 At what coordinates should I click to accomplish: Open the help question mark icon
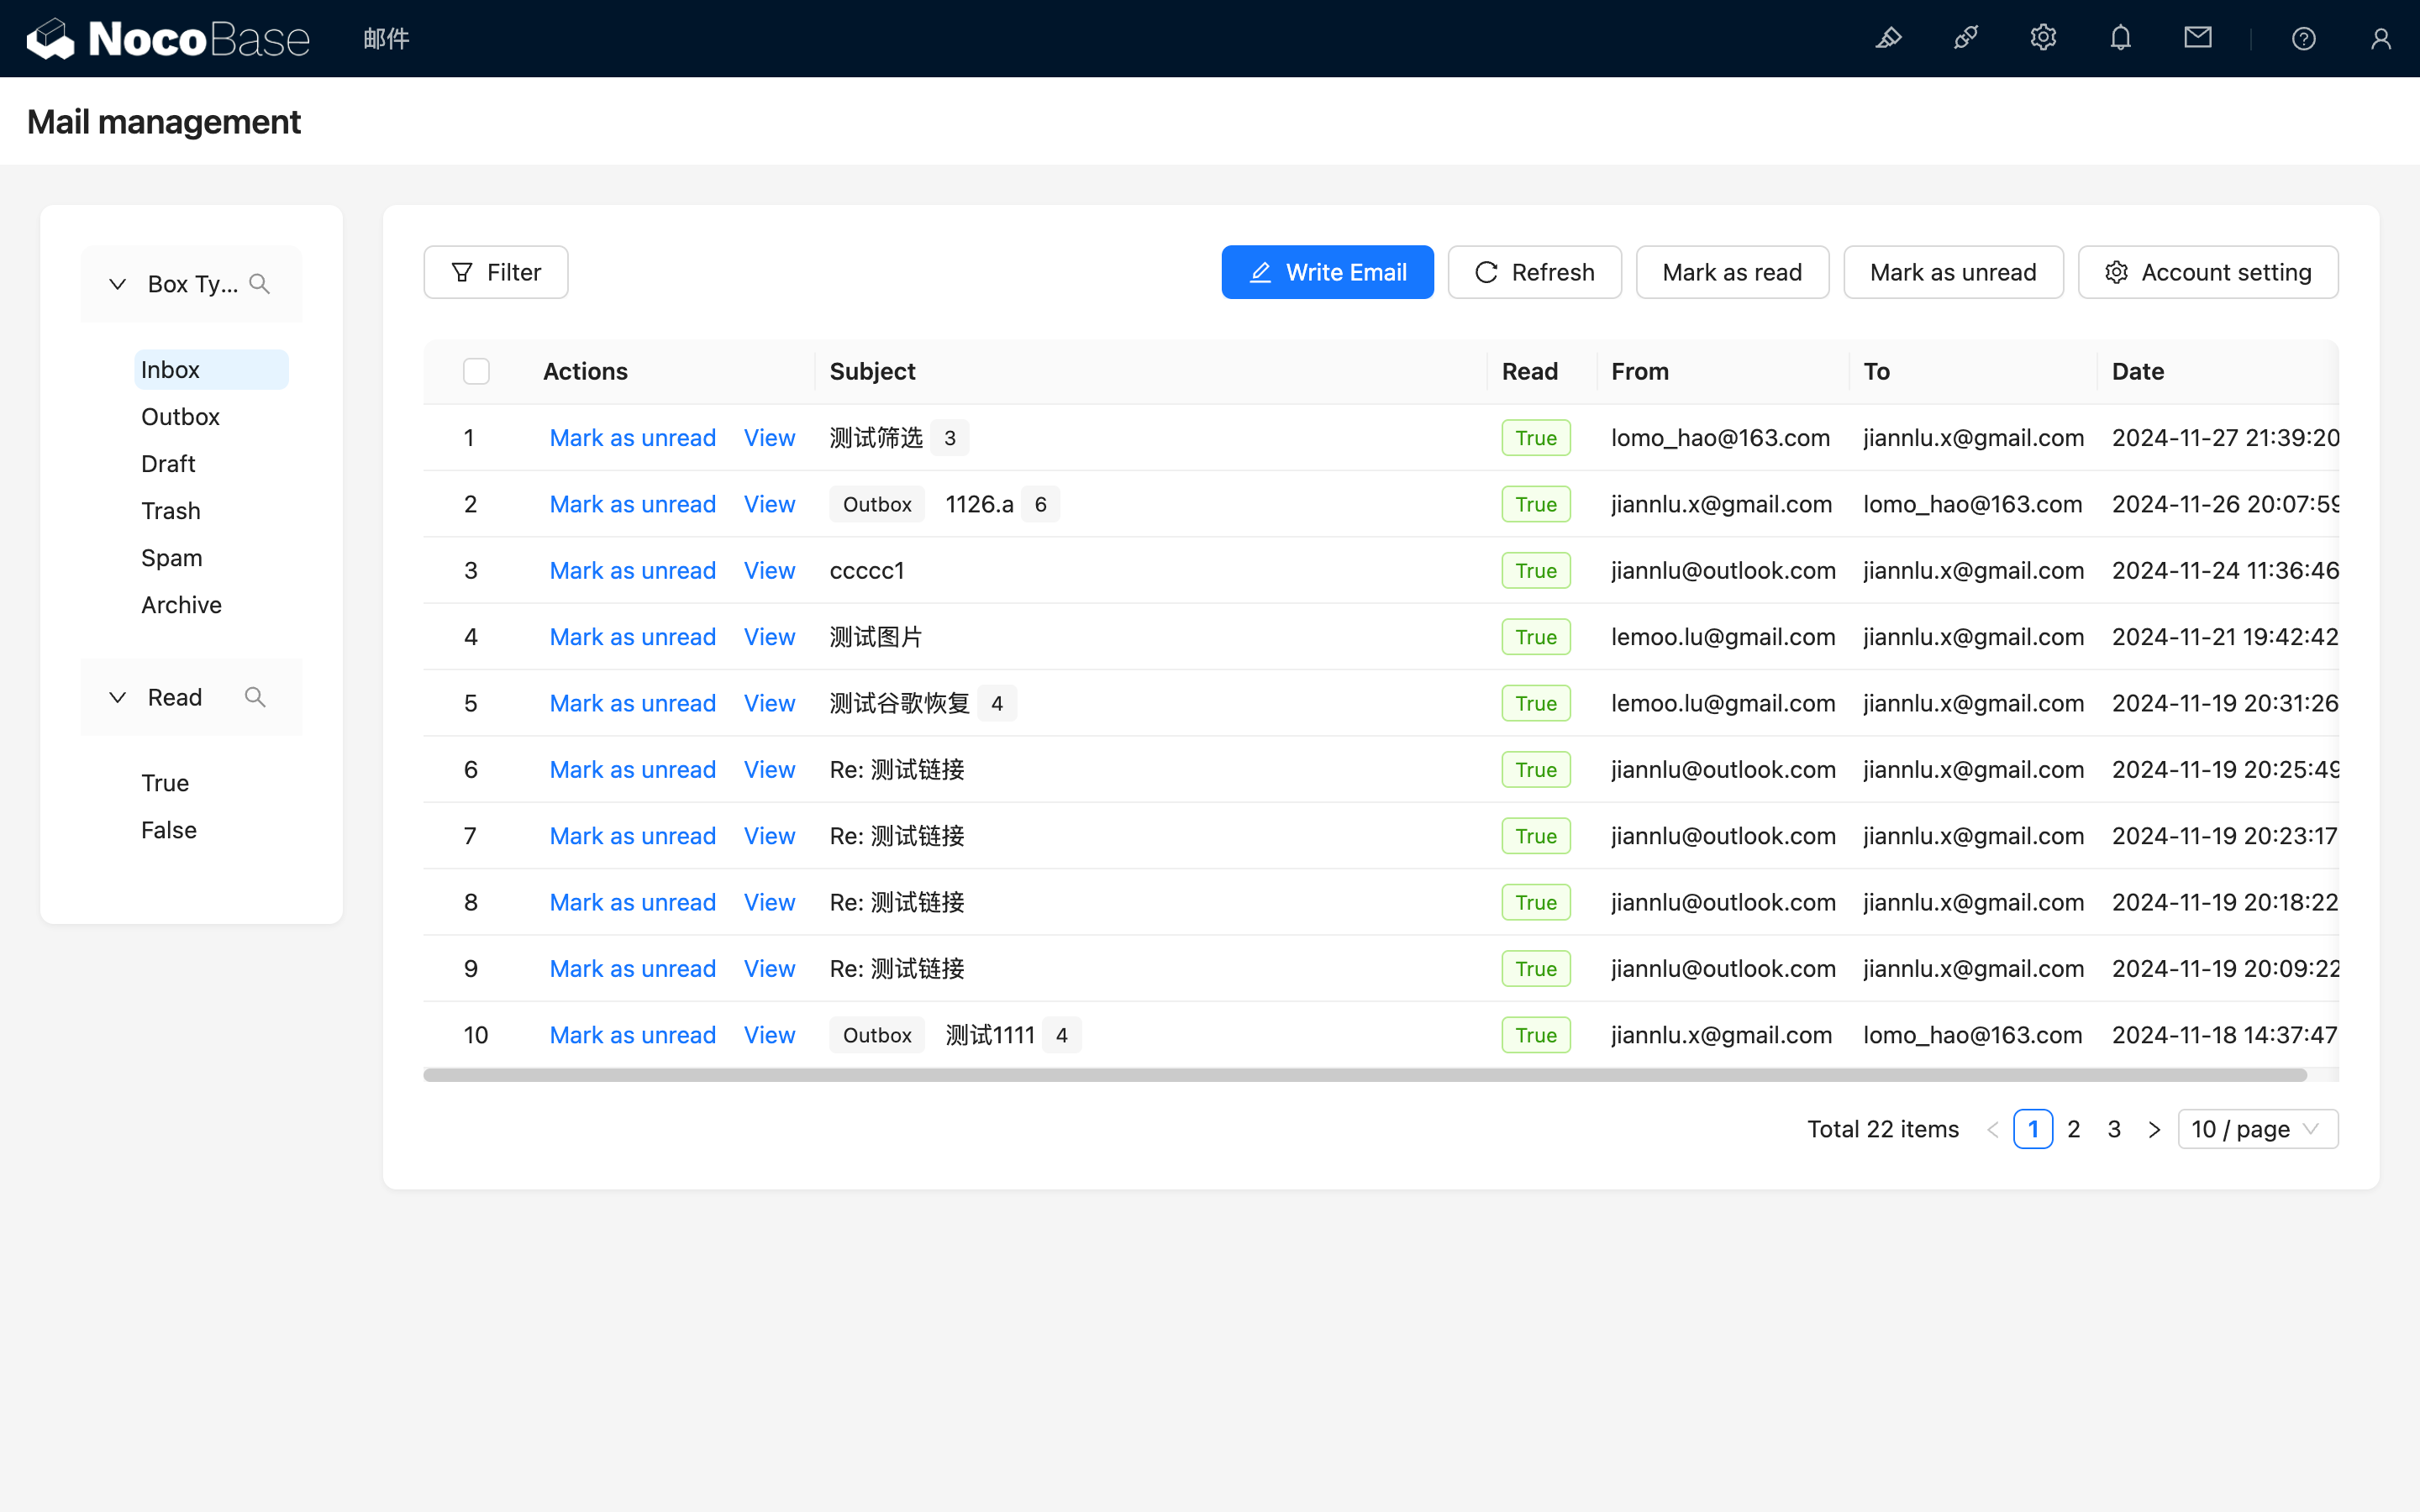point(2303,38)
